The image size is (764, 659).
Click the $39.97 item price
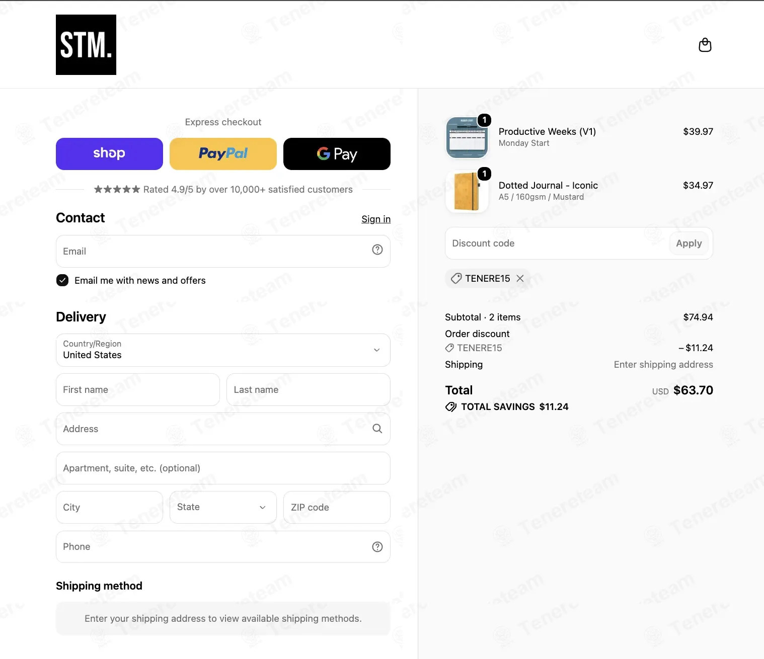698,131
